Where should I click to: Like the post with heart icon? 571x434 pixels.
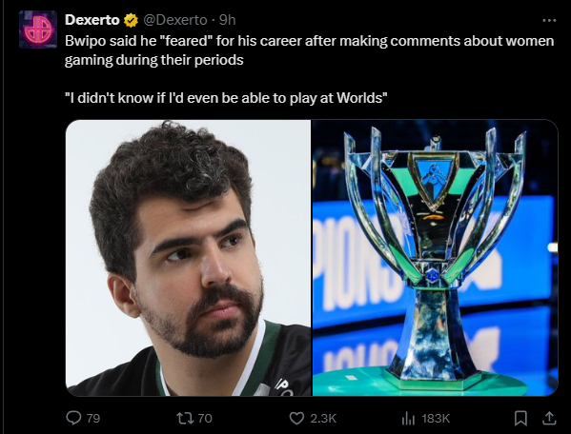click(x=296, y=419)
